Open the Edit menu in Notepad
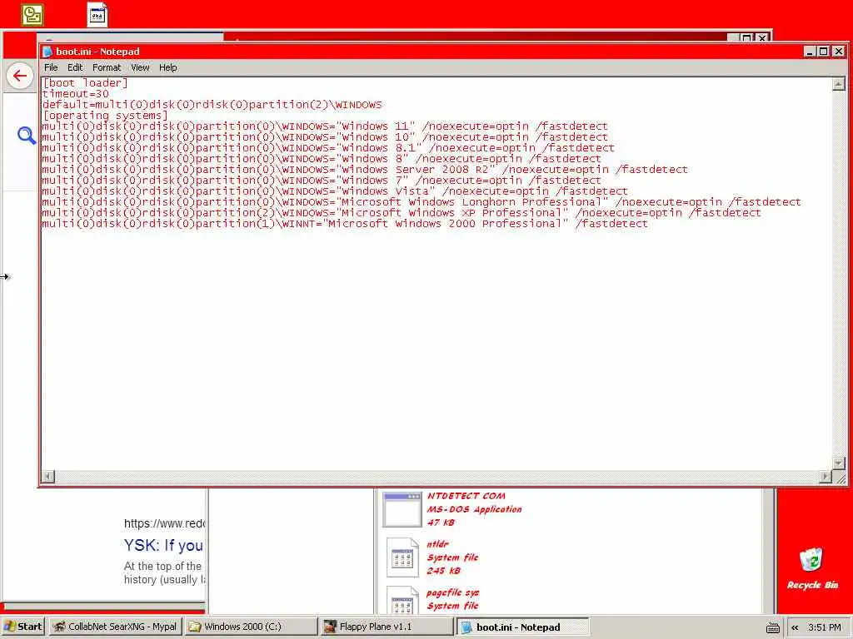Image resolution: width=853 pixels, height=639 pixels. pyautogui.click(x=75, y=67)
